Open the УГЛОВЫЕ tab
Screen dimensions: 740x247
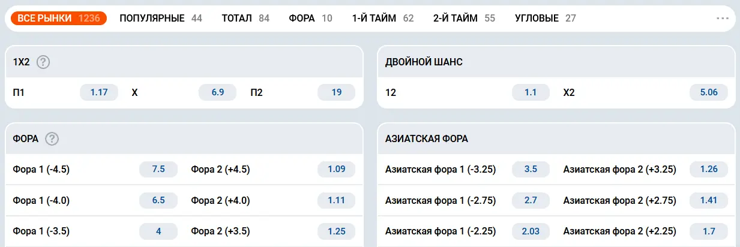pyautogui.click(x=545, y=18)
